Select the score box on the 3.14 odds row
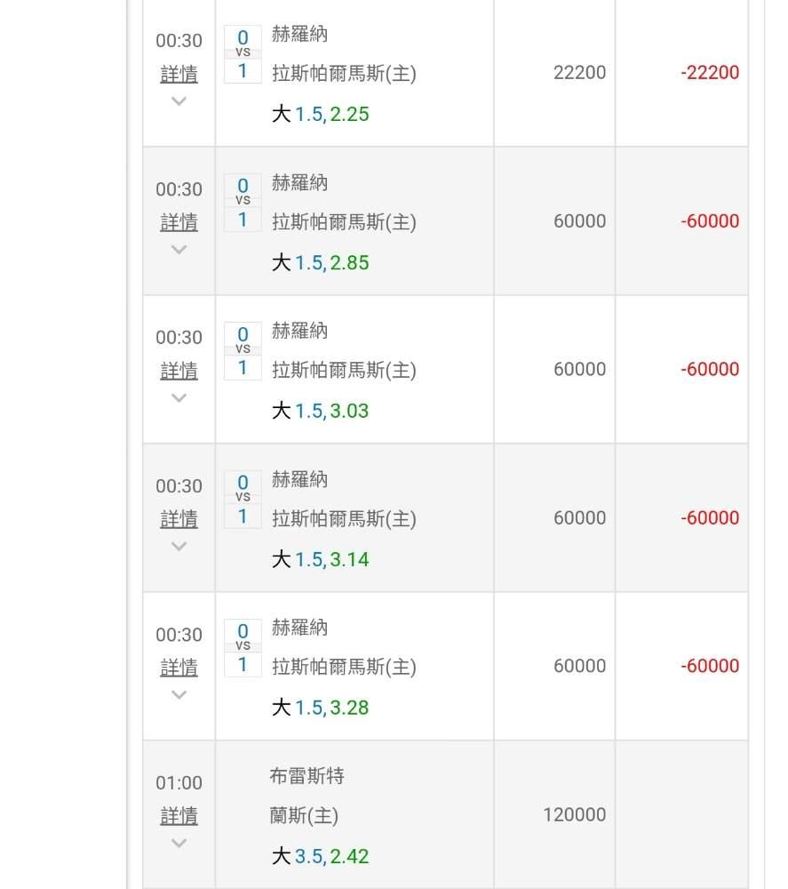This screenshot has height=889, width=788. 243,500
